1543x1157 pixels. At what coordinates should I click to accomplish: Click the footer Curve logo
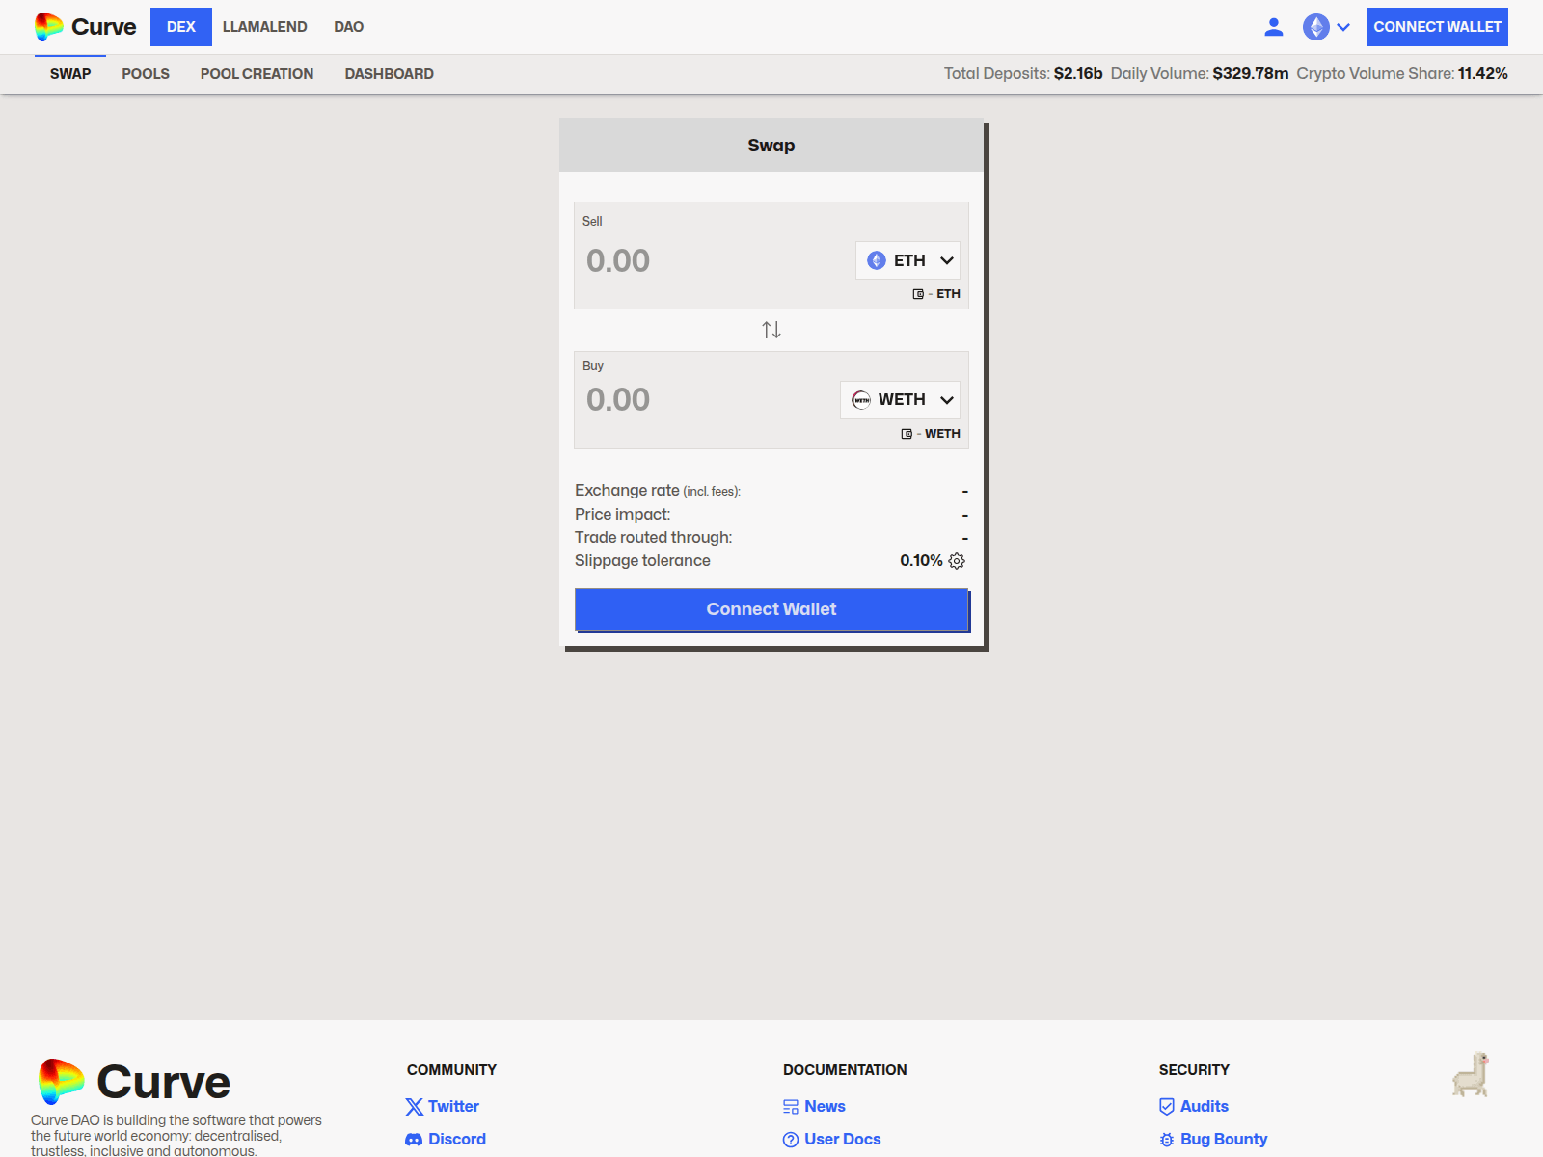(134, 1082)
